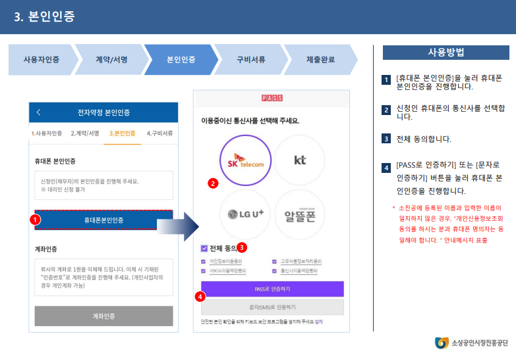Click the 신청인(채무자)의 본인인증 notice box
Image resolution: width=516 pixels, height=351 pixels.
tap(103, 185)
